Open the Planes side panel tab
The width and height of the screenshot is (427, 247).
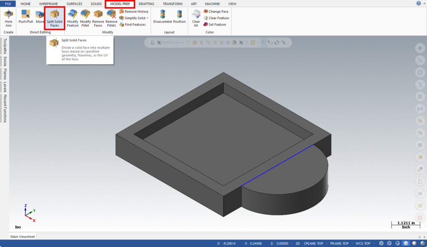pyautogui.click(x=5, y=74)
